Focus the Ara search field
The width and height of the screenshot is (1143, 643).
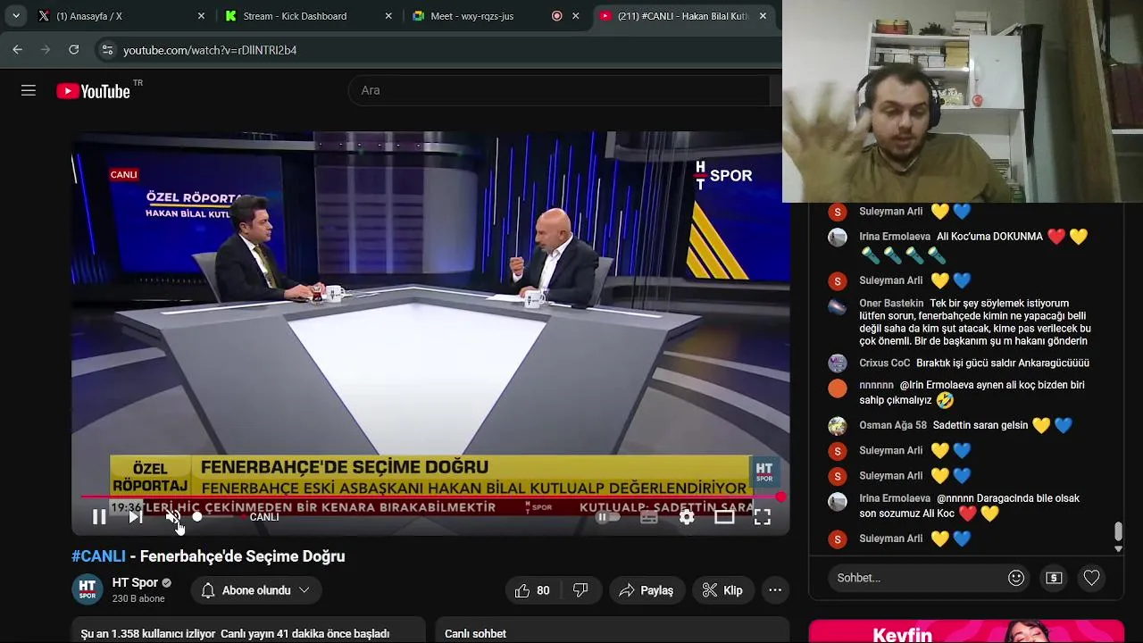pos(558,90)
